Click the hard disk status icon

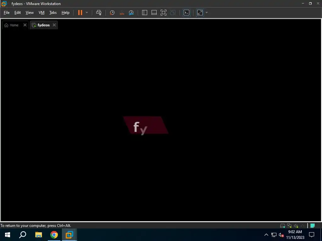click(283, 226)
